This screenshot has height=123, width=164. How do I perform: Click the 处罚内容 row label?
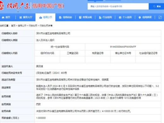point(6,111)
